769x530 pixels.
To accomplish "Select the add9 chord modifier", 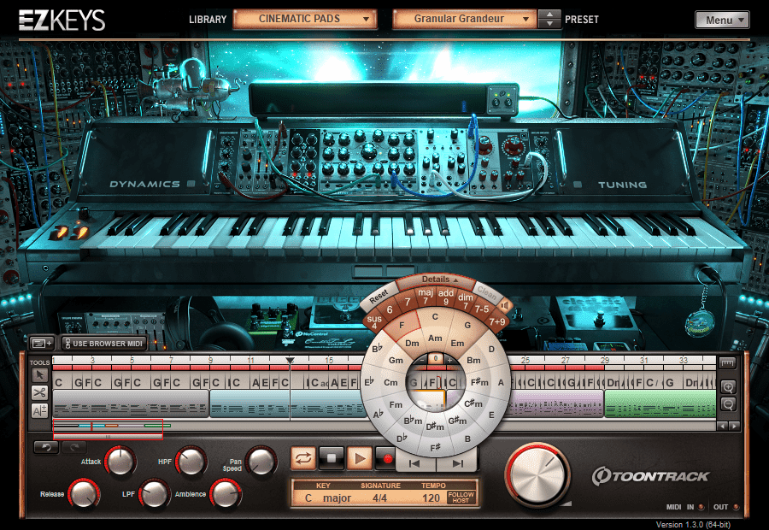I will point(446,296).
